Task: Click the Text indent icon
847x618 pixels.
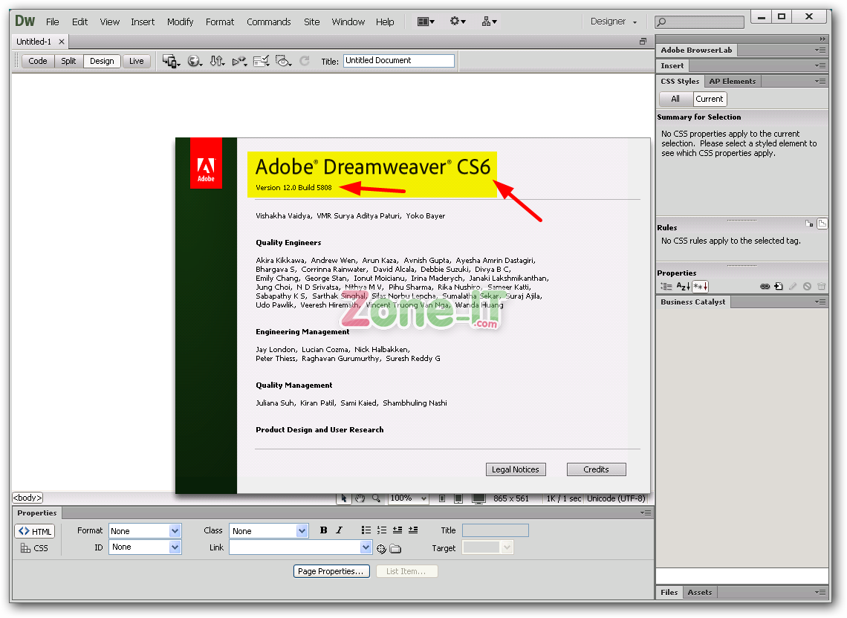Action: click(413, 530)
